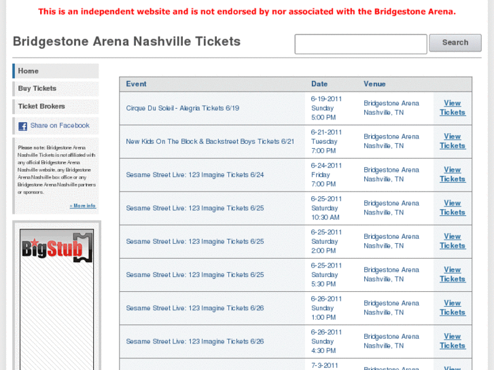Click the red independent website disclaimer text
Screen dimensions: 494x370
[x=247, y=12]
